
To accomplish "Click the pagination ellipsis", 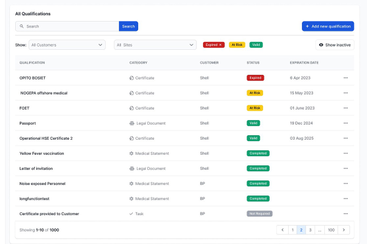I will point(320,230).
